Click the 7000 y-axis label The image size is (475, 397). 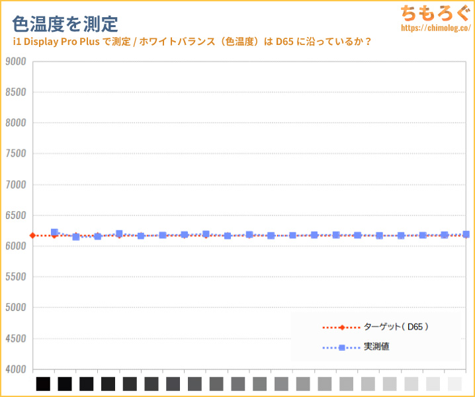[16, 185]
